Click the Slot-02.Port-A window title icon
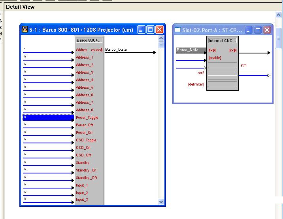 click(177, 30)
